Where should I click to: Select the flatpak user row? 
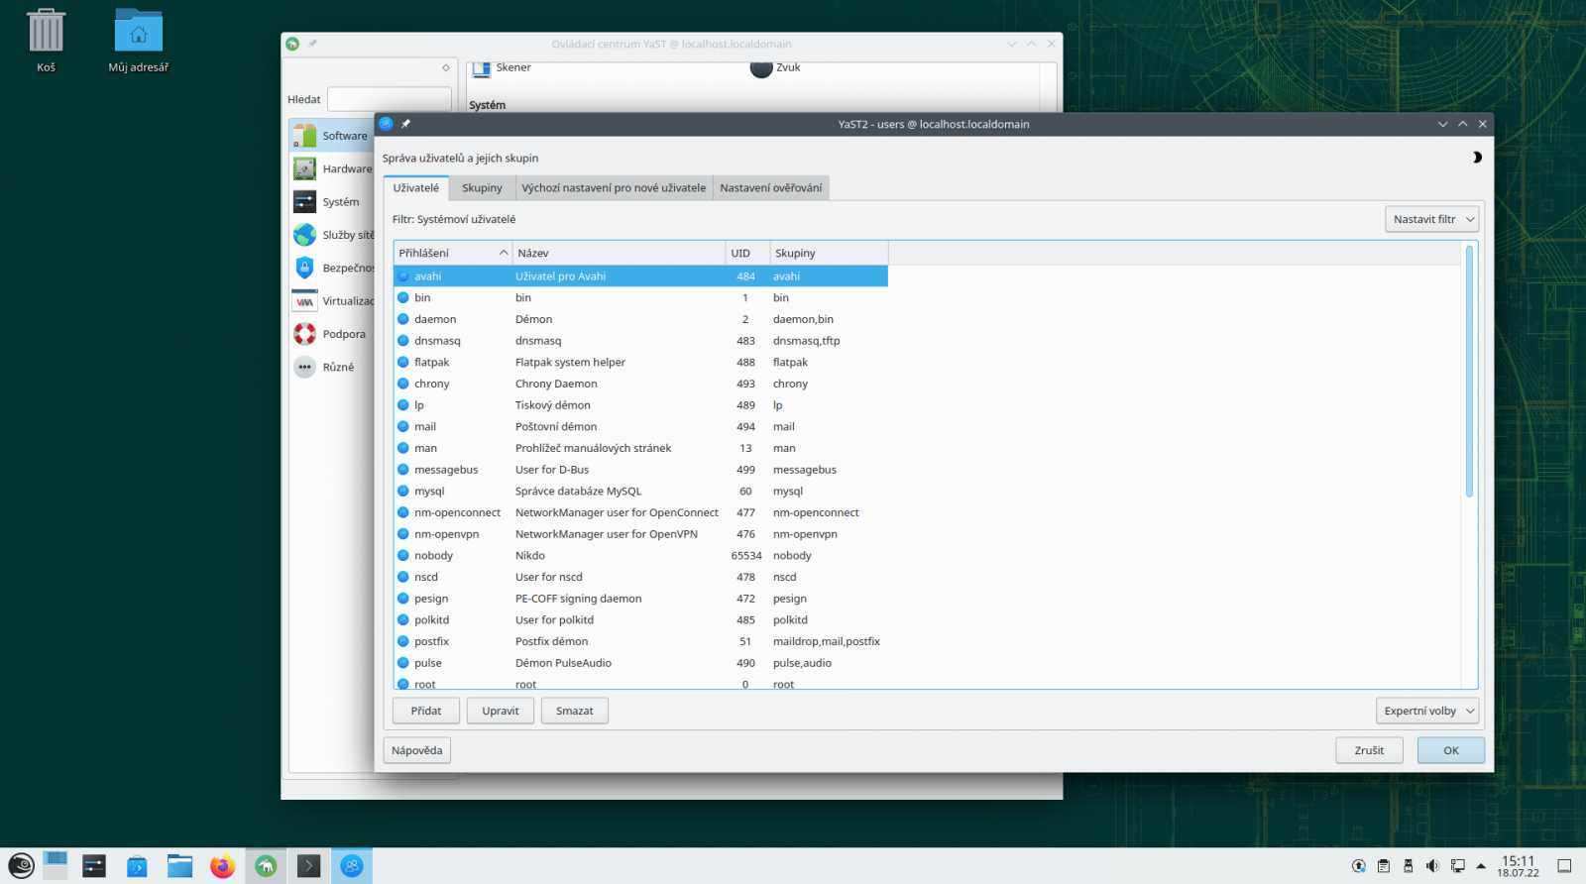point(640,363)
